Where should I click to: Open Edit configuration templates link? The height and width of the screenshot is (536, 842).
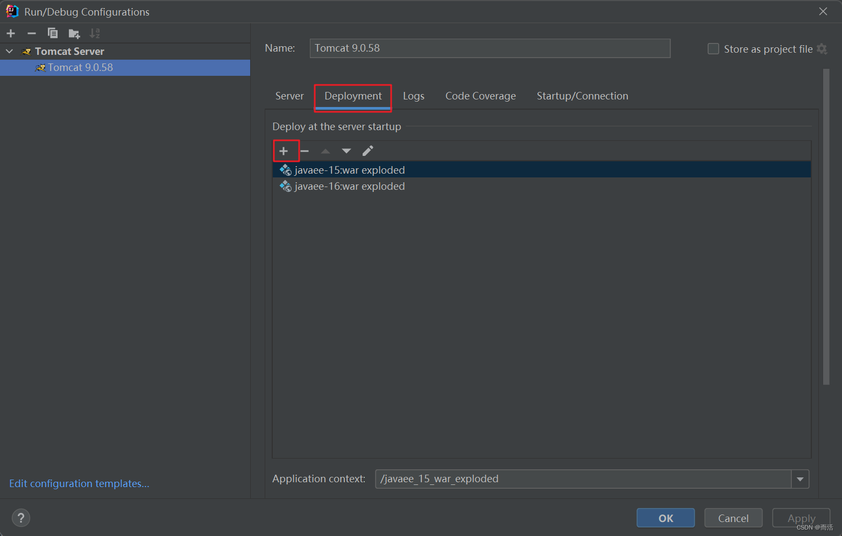[79, 483]
